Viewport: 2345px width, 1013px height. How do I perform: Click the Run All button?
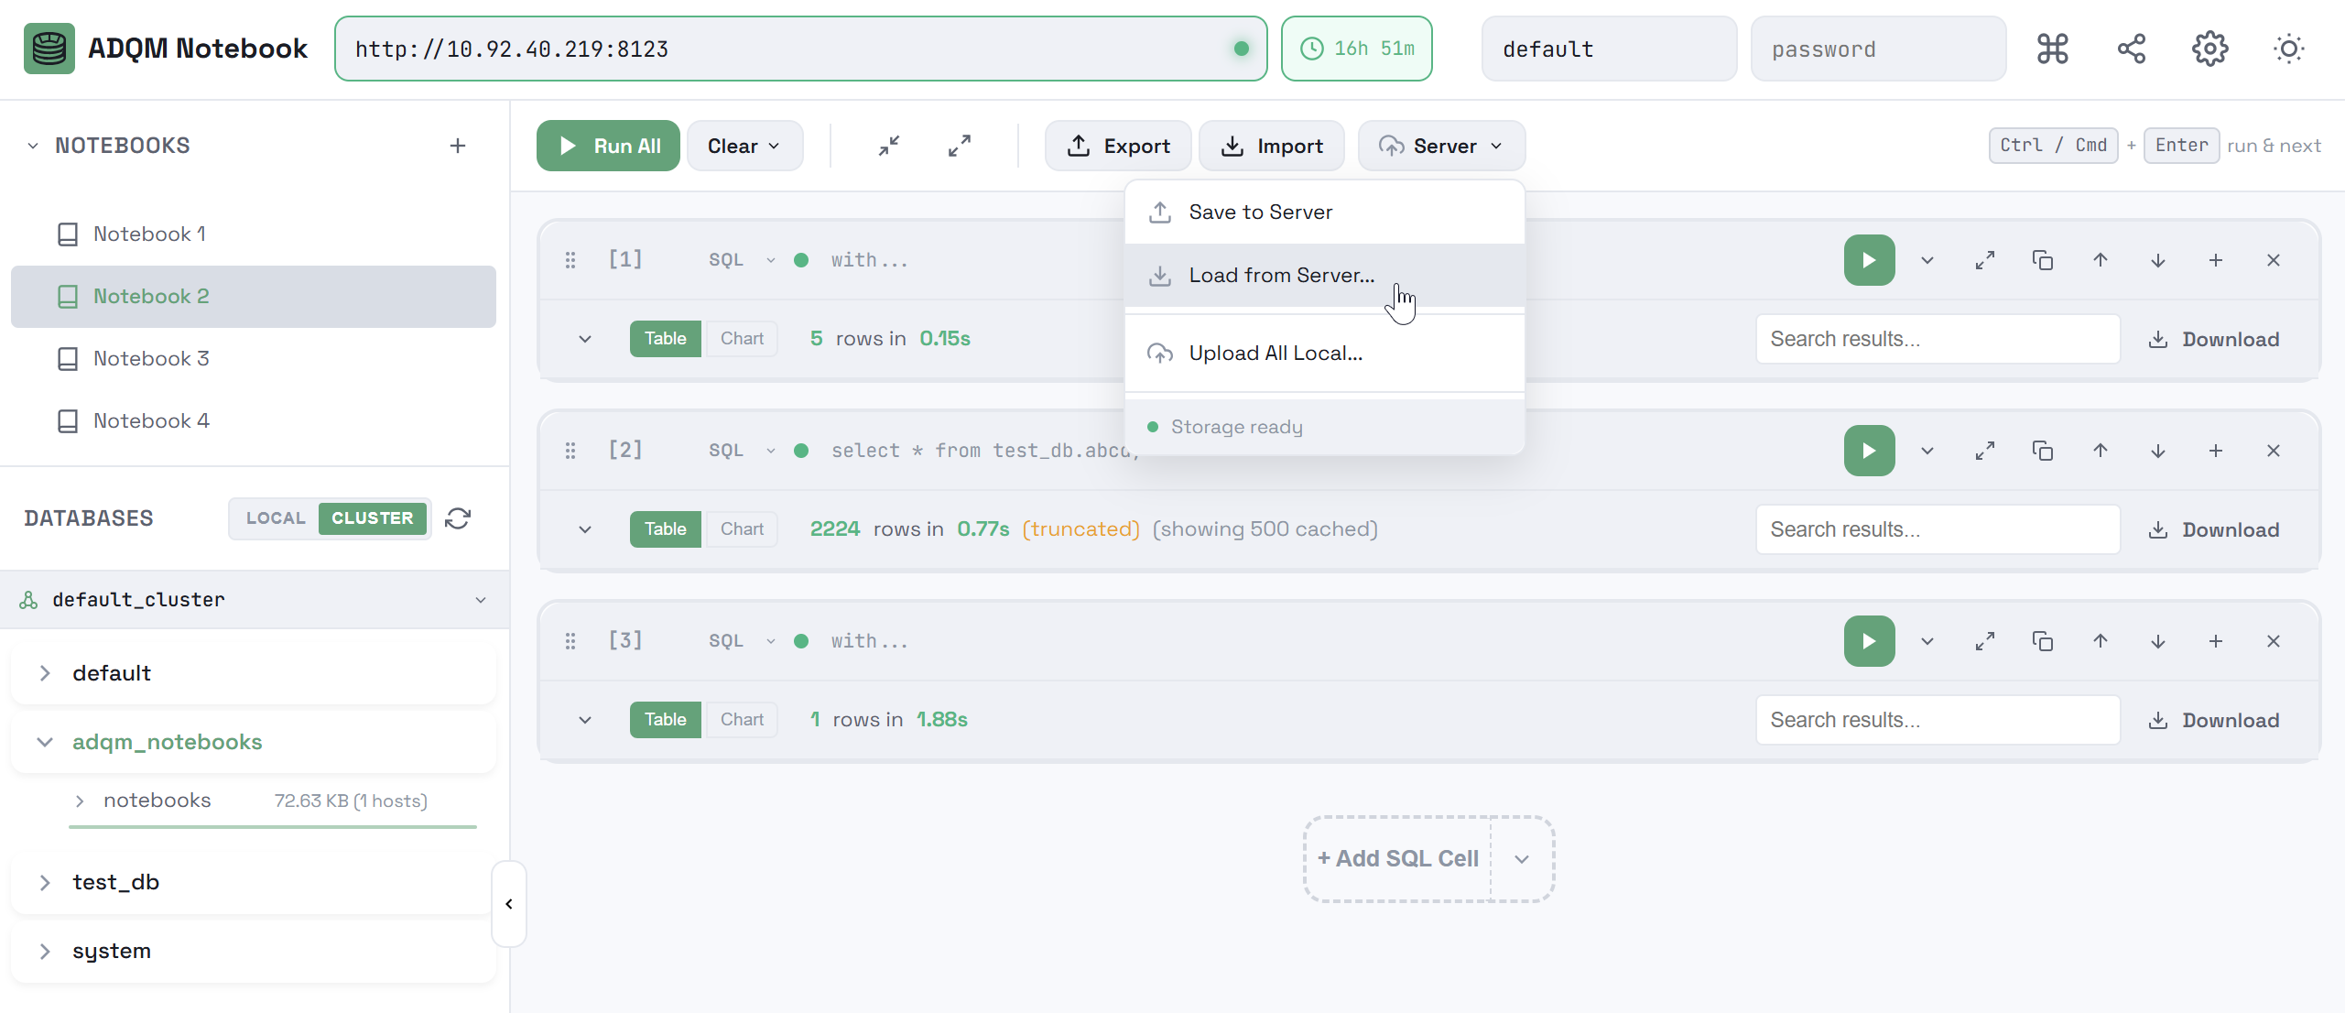(x=608, y=146)
